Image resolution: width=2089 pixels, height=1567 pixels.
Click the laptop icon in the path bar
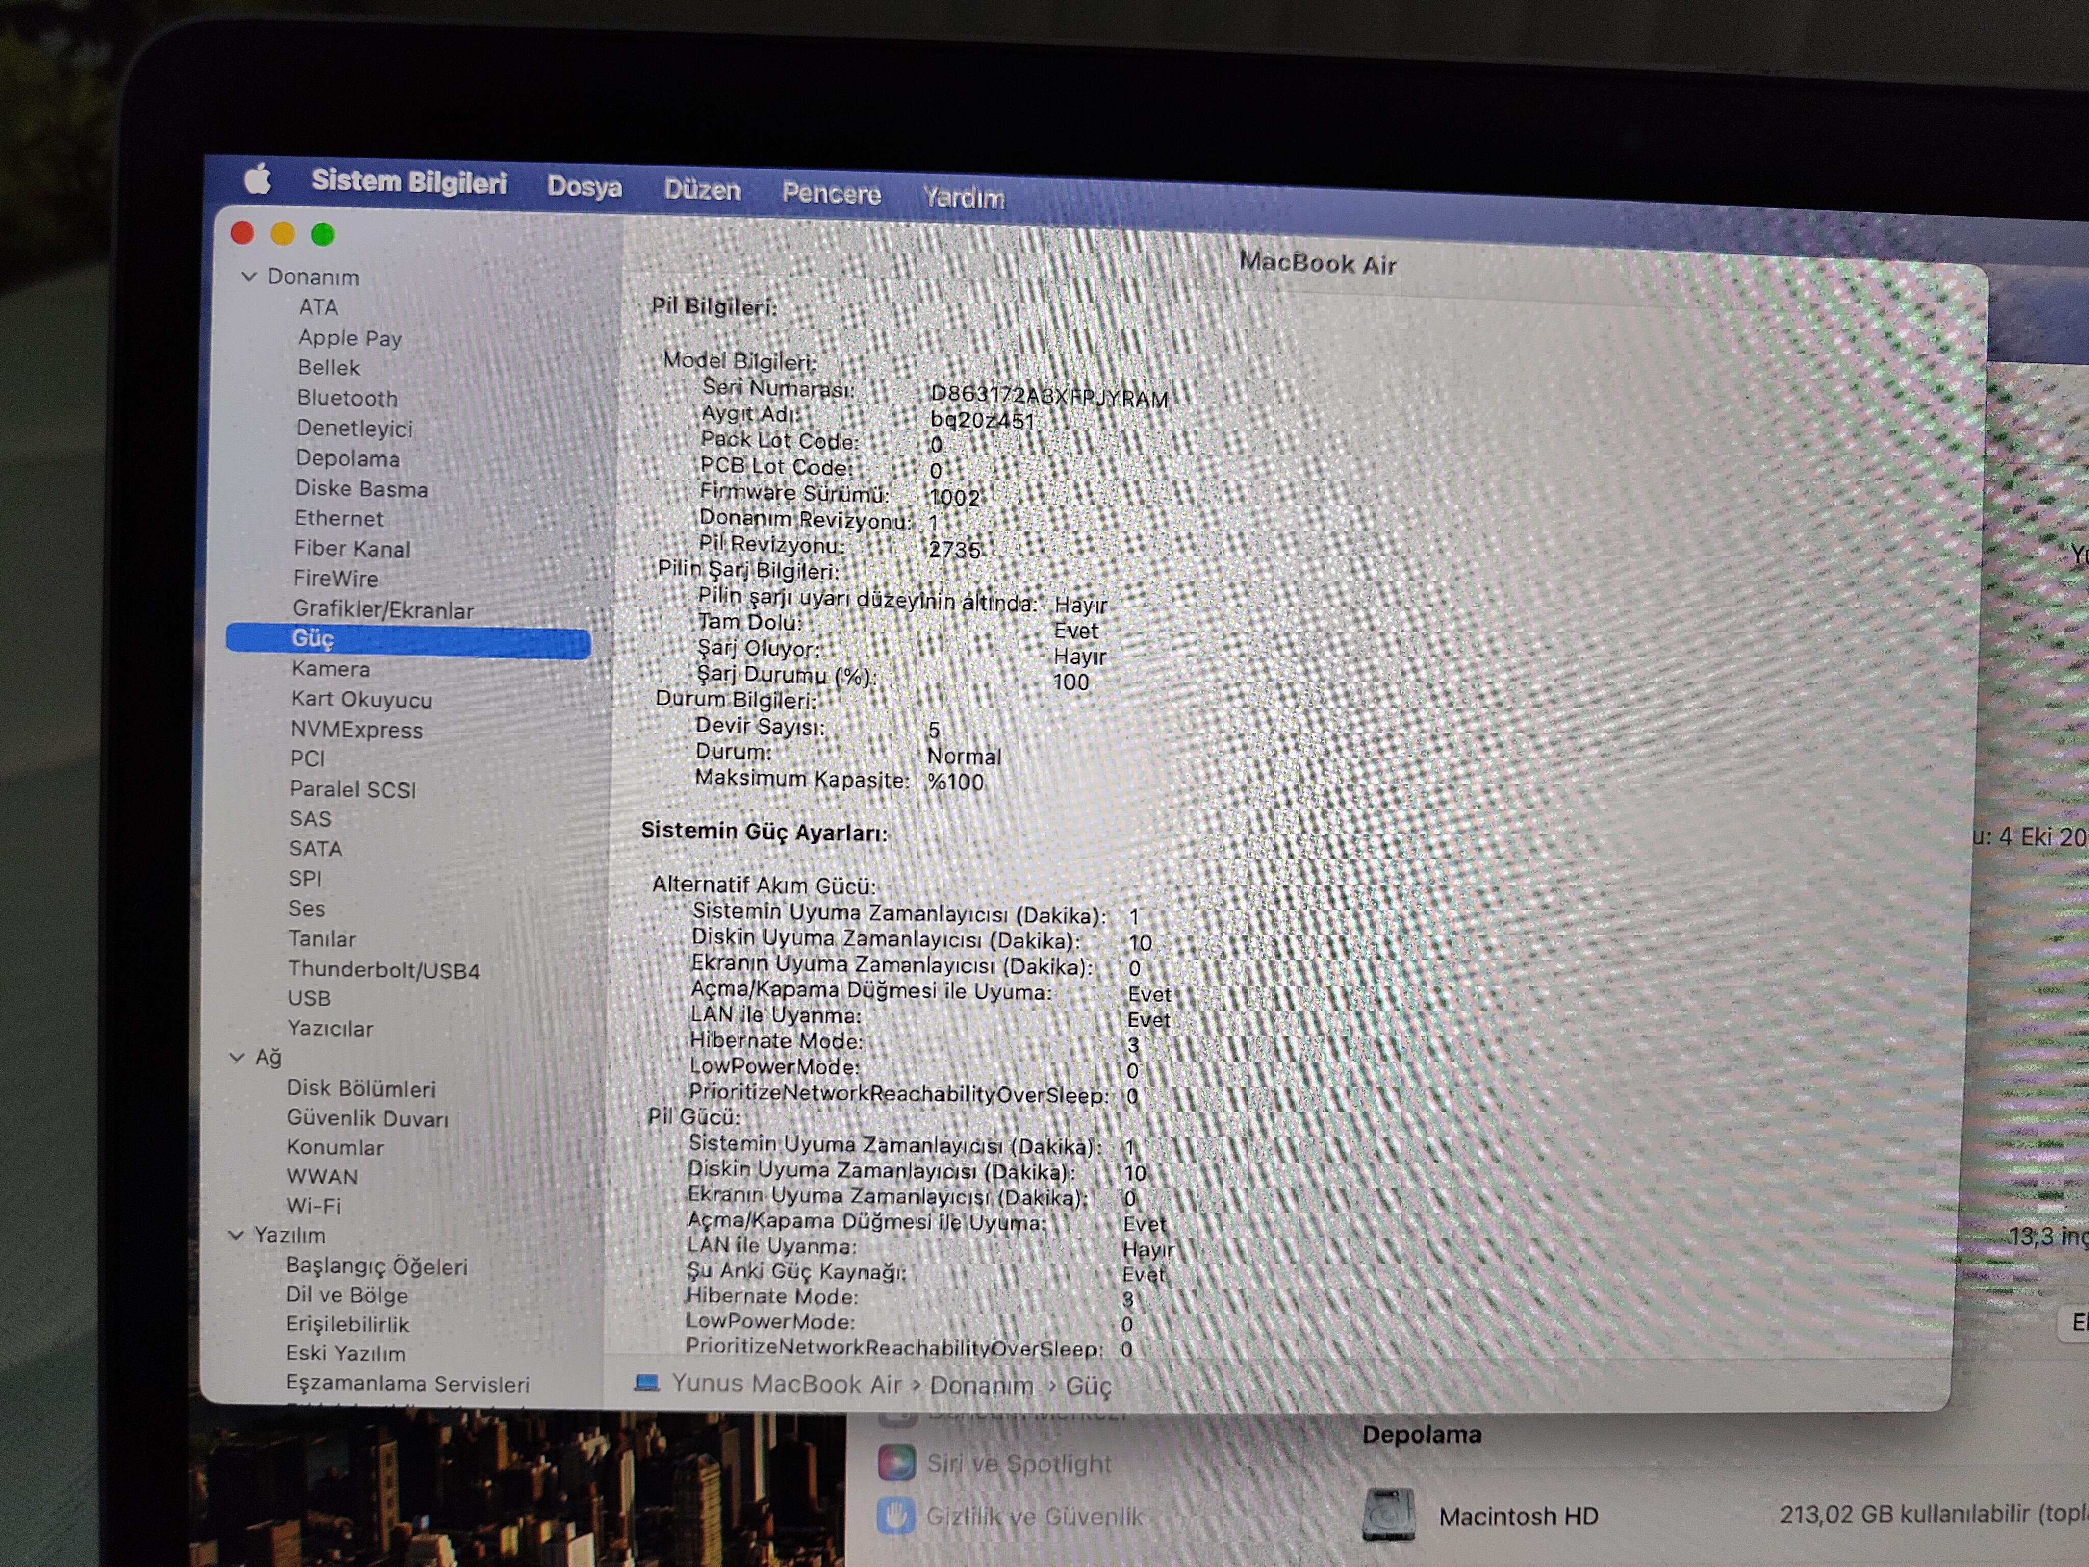(x=647, y=1383)
